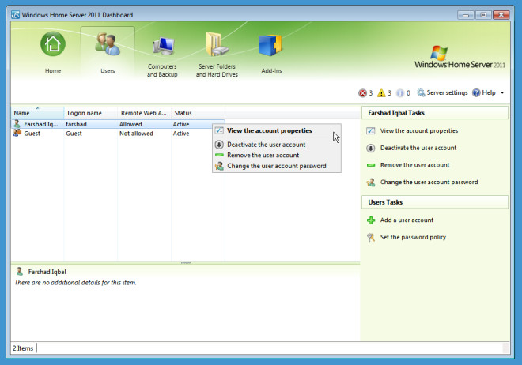
Task: Click the Users Tasks header
Action: [x=435, y=202]
